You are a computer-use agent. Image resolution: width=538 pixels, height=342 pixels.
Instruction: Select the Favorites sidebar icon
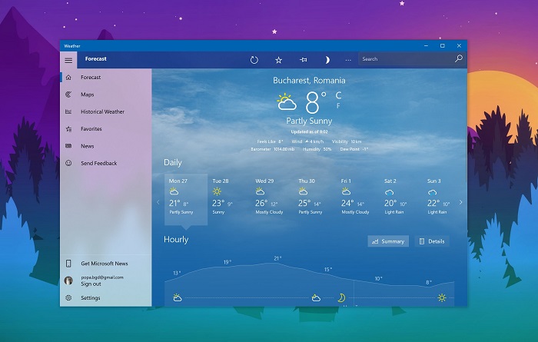(x=68, y=129)
